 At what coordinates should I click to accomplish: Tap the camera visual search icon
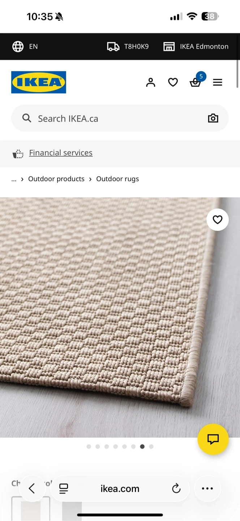[x=213, y=118]
